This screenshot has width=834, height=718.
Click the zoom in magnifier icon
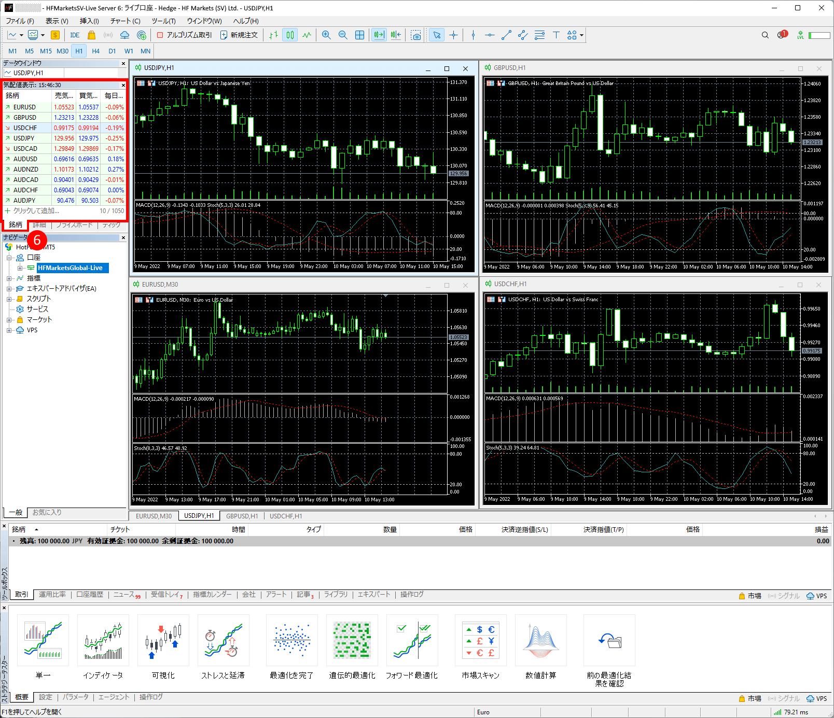tap(326, 35)
